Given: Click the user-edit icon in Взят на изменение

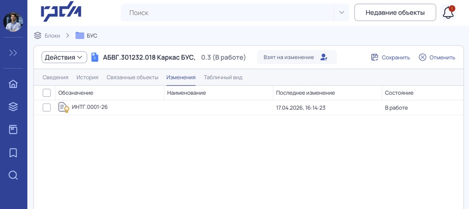Looking at the screenshot, I should (324, 57).
